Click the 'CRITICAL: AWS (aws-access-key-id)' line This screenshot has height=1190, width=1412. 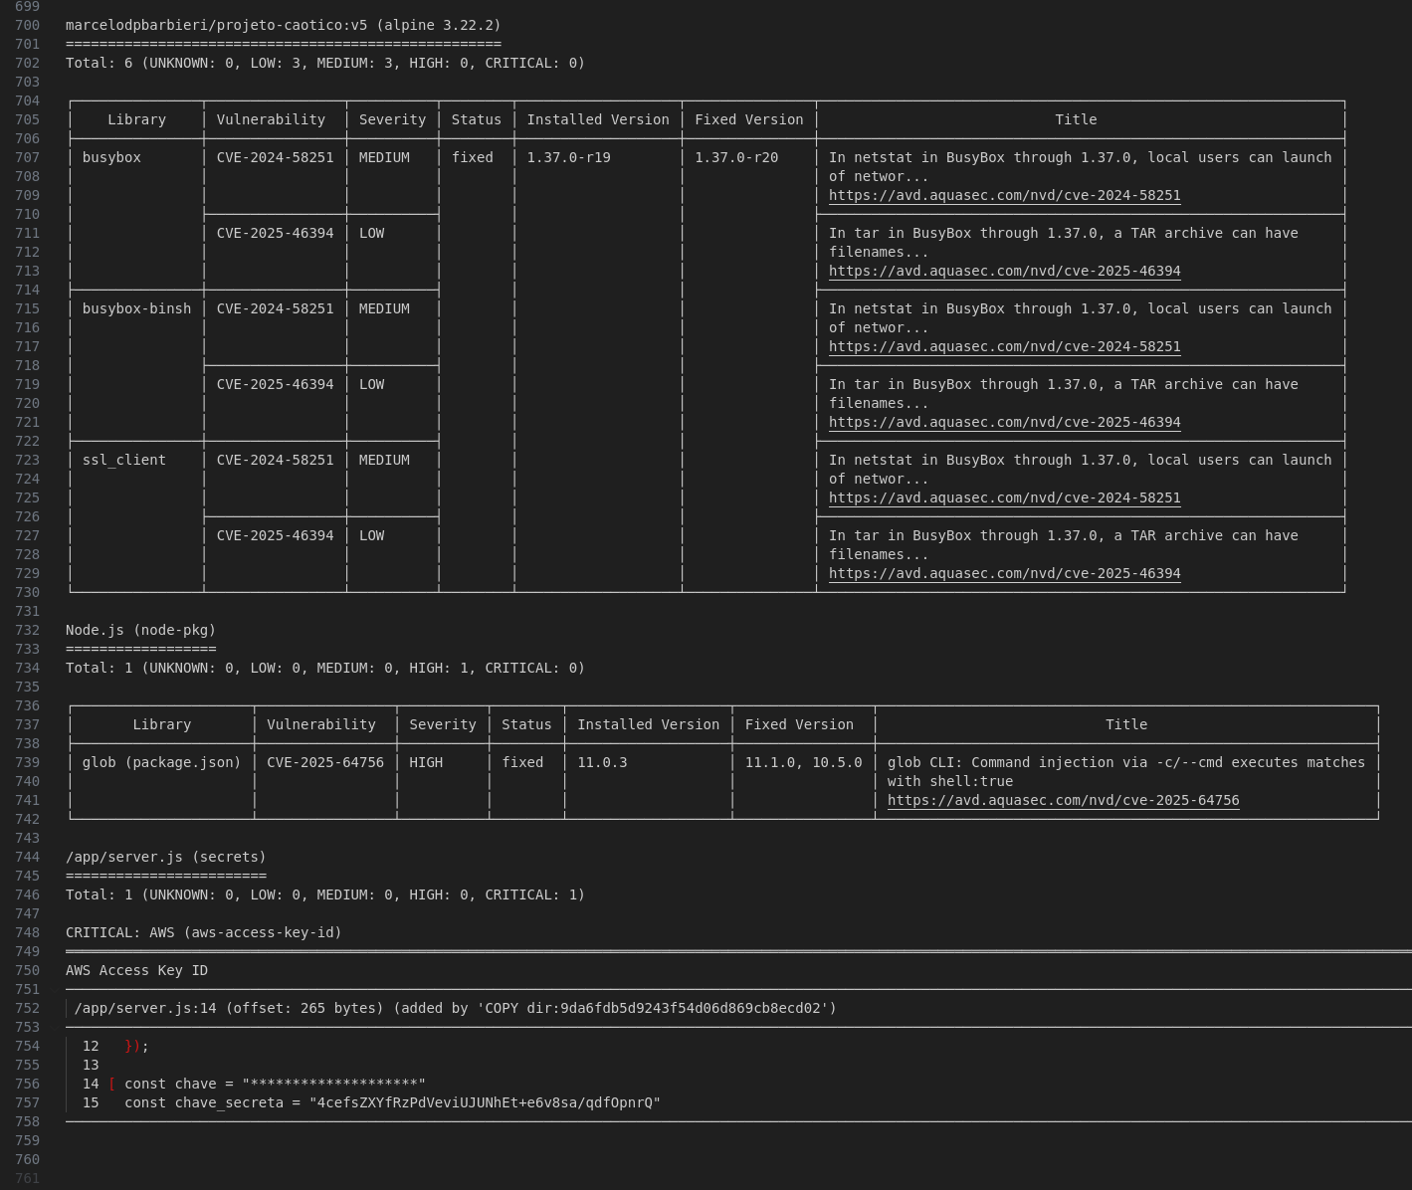(203, 933)
